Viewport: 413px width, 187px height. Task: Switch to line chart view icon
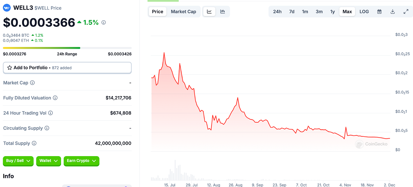(209, 11)
